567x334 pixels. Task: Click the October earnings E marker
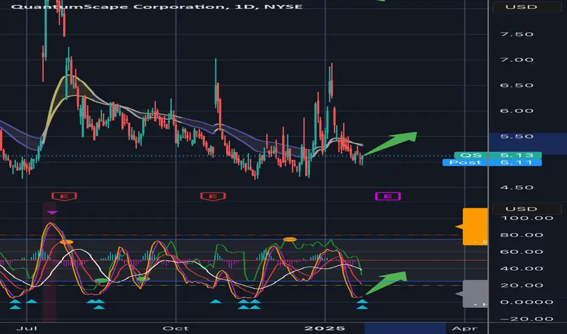(x=213, y=196)
